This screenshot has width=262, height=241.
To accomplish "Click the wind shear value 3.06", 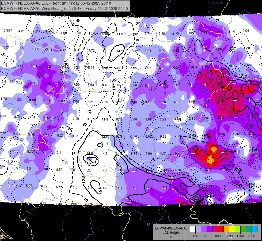I will (x=134, y=119).
